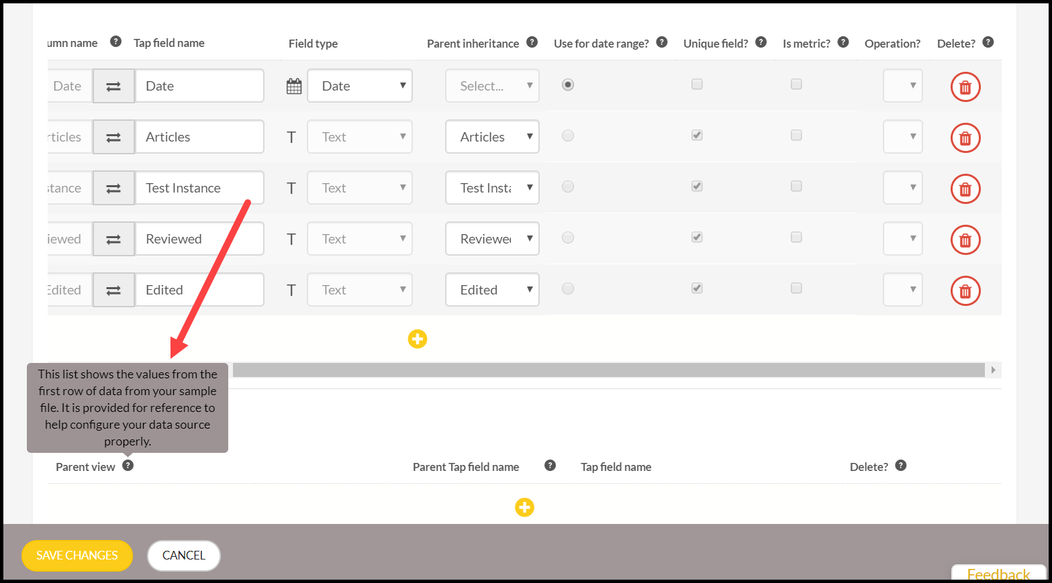Edit the Articles Tap field name input
The image size is (1052, 583).
(200, 137)
